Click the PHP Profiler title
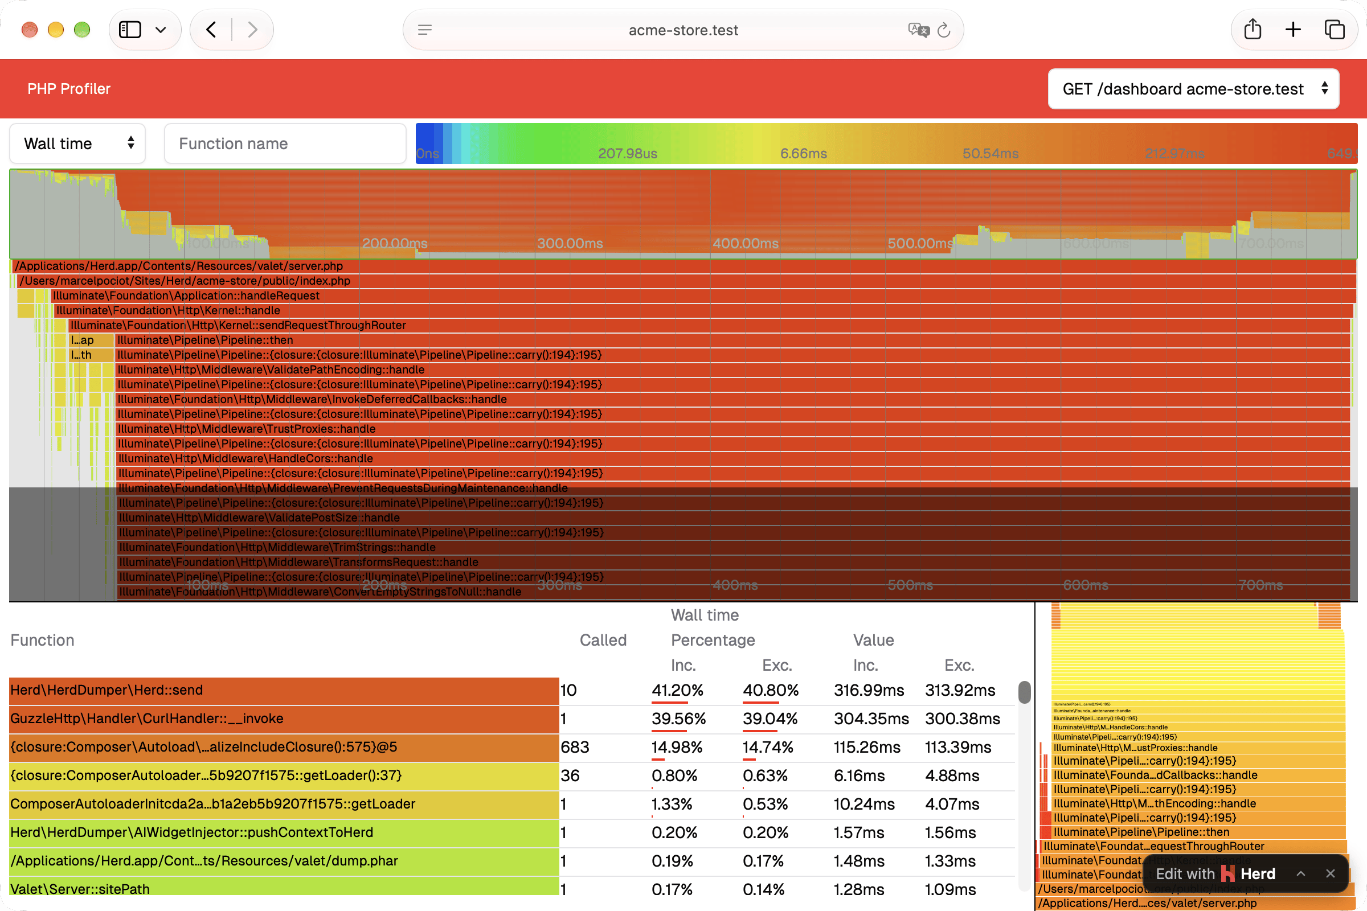 coord(68,89)
